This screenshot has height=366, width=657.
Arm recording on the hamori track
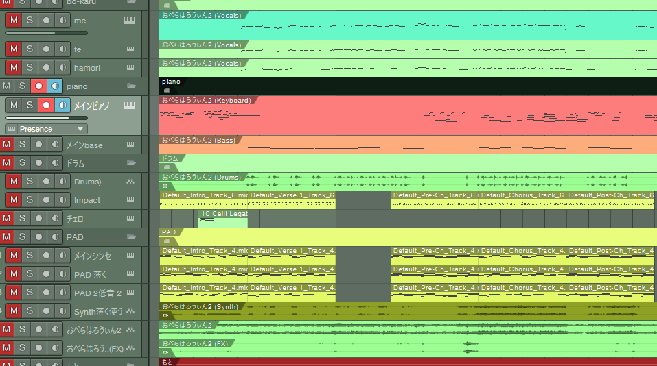click(46, 67)
